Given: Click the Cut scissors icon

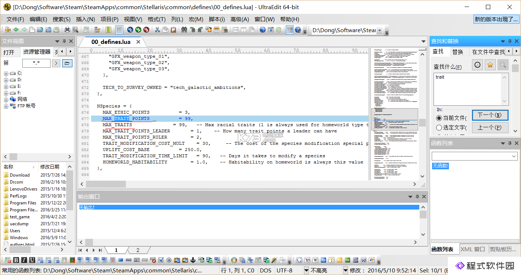Looking at the screenshot, I should (x=157, y=30).
